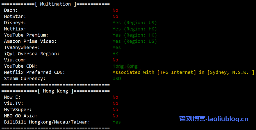The image size is (256, 130).
Task: Open the laoliublog.cn watermark link
Action: pos(214,119)
